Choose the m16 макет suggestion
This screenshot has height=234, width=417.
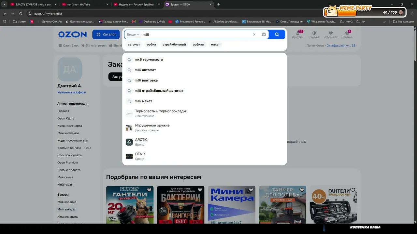click(x=205, y=101)
